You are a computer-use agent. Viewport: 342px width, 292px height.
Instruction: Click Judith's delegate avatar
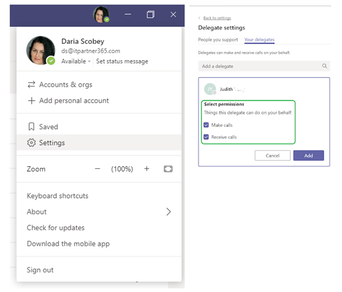click(x=209, y=89)
